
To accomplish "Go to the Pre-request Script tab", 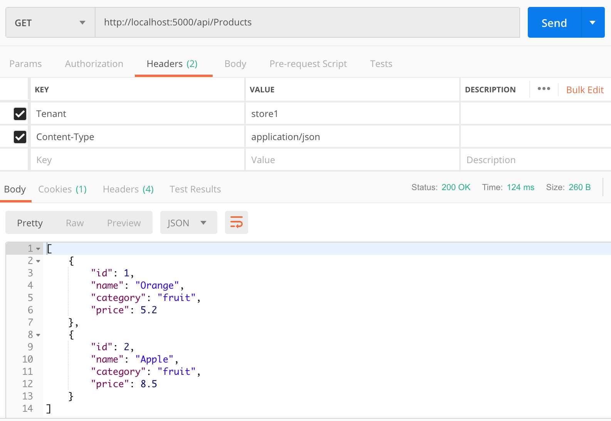I will pos(308,64).
